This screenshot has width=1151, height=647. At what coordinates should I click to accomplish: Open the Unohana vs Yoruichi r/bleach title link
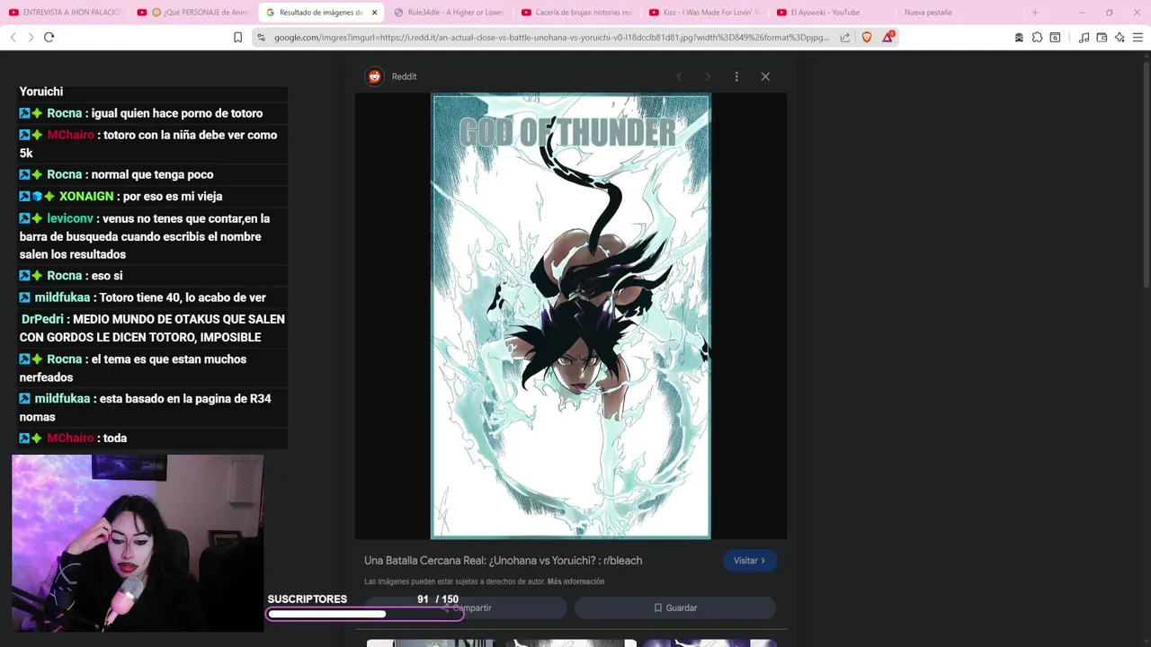tap(503, 561)
